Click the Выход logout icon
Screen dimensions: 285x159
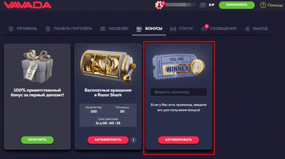(x=247, y=29)
